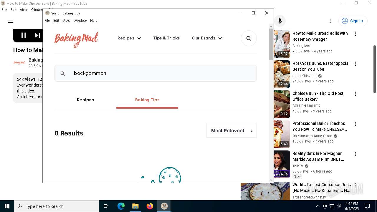Click the search icon inside the search field
Viewport: 377px width, 212px height.
pos(63,73)
